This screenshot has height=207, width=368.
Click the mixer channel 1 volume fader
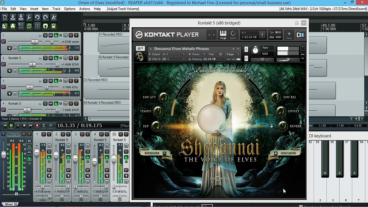click(x=37, y=153)
